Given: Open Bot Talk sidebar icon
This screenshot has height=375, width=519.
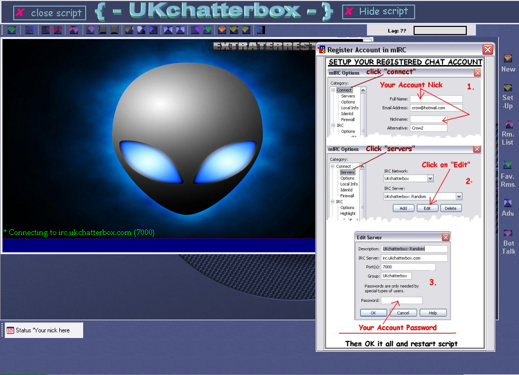Looking at the screenshot, I should point(508,242).
